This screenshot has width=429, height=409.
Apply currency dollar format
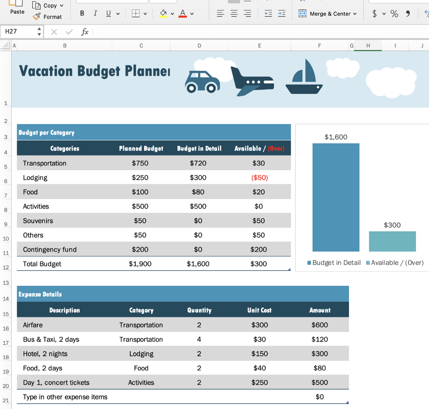pyautogui.click(x=375, y=13)
